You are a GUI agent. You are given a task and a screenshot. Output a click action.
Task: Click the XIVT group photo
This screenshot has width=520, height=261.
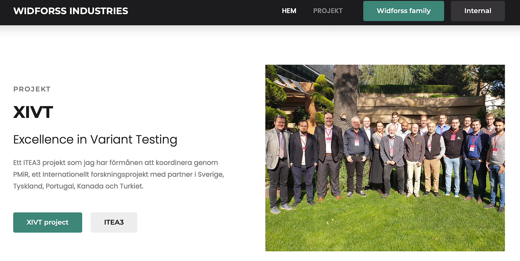(385, 158)
